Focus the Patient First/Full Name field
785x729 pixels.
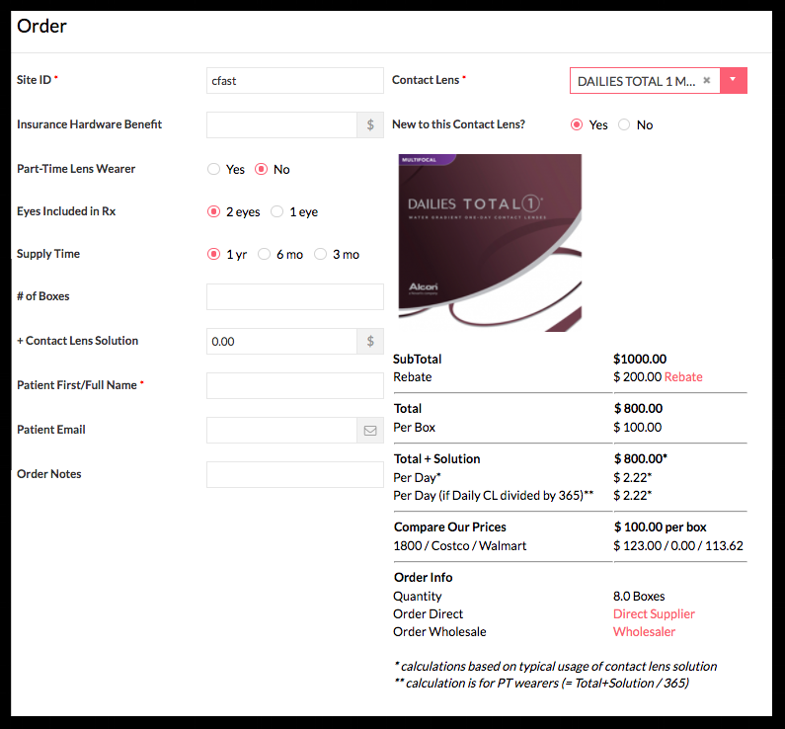click(x=295, y=385)
